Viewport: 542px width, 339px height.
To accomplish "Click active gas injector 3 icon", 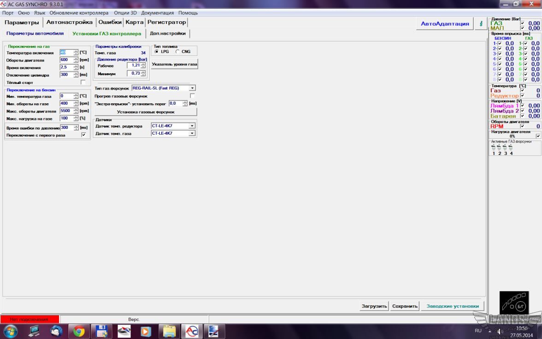I will pyautogui.click(x=505, y=148).
